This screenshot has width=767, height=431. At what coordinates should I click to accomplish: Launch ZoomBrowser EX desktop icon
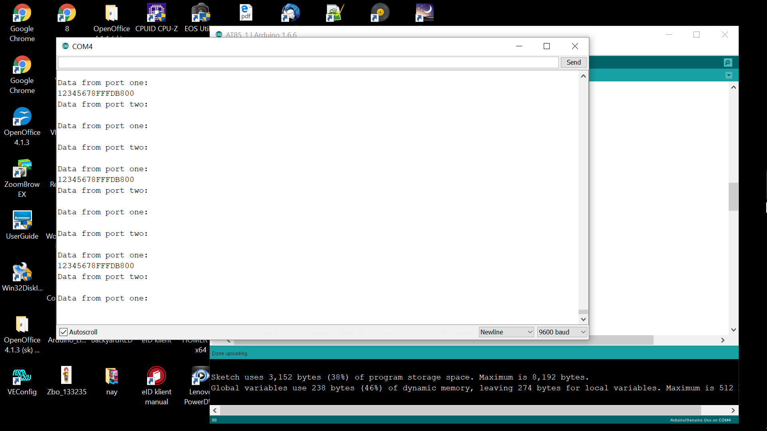[x=22, y=169]
